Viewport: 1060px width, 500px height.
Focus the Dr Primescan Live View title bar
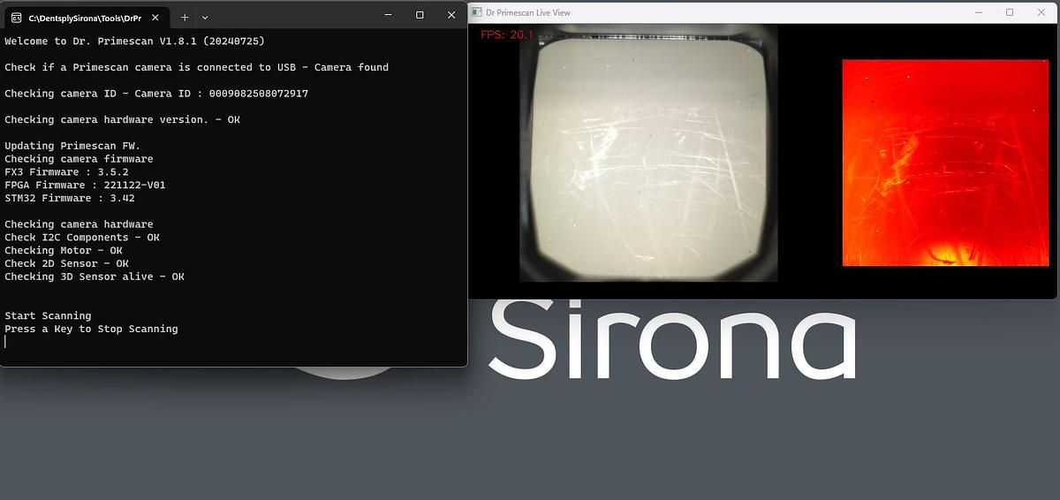(x=707, y=12)
